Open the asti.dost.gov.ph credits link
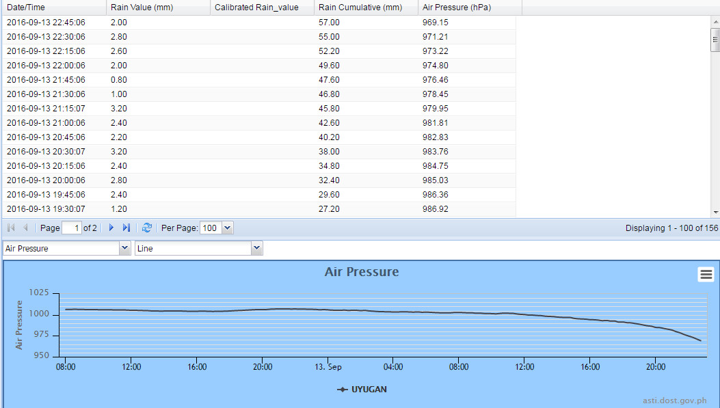 (674, 401)
